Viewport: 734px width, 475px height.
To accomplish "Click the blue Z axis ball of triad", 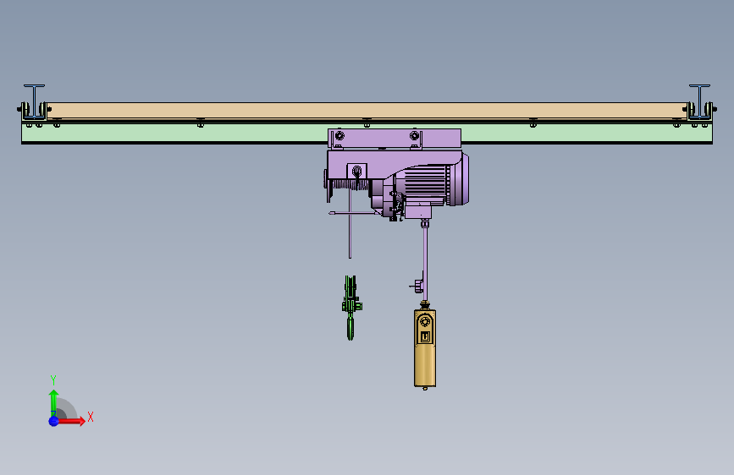I will point(54,421).
